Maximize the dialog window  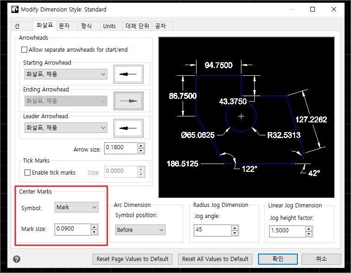pos(313,9)
